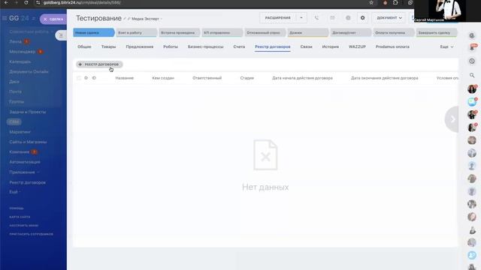481x270 pixels.
Task: Open the РАСШИРЕНИЯ dropdown arrow
Action: [x=301, y=18]
